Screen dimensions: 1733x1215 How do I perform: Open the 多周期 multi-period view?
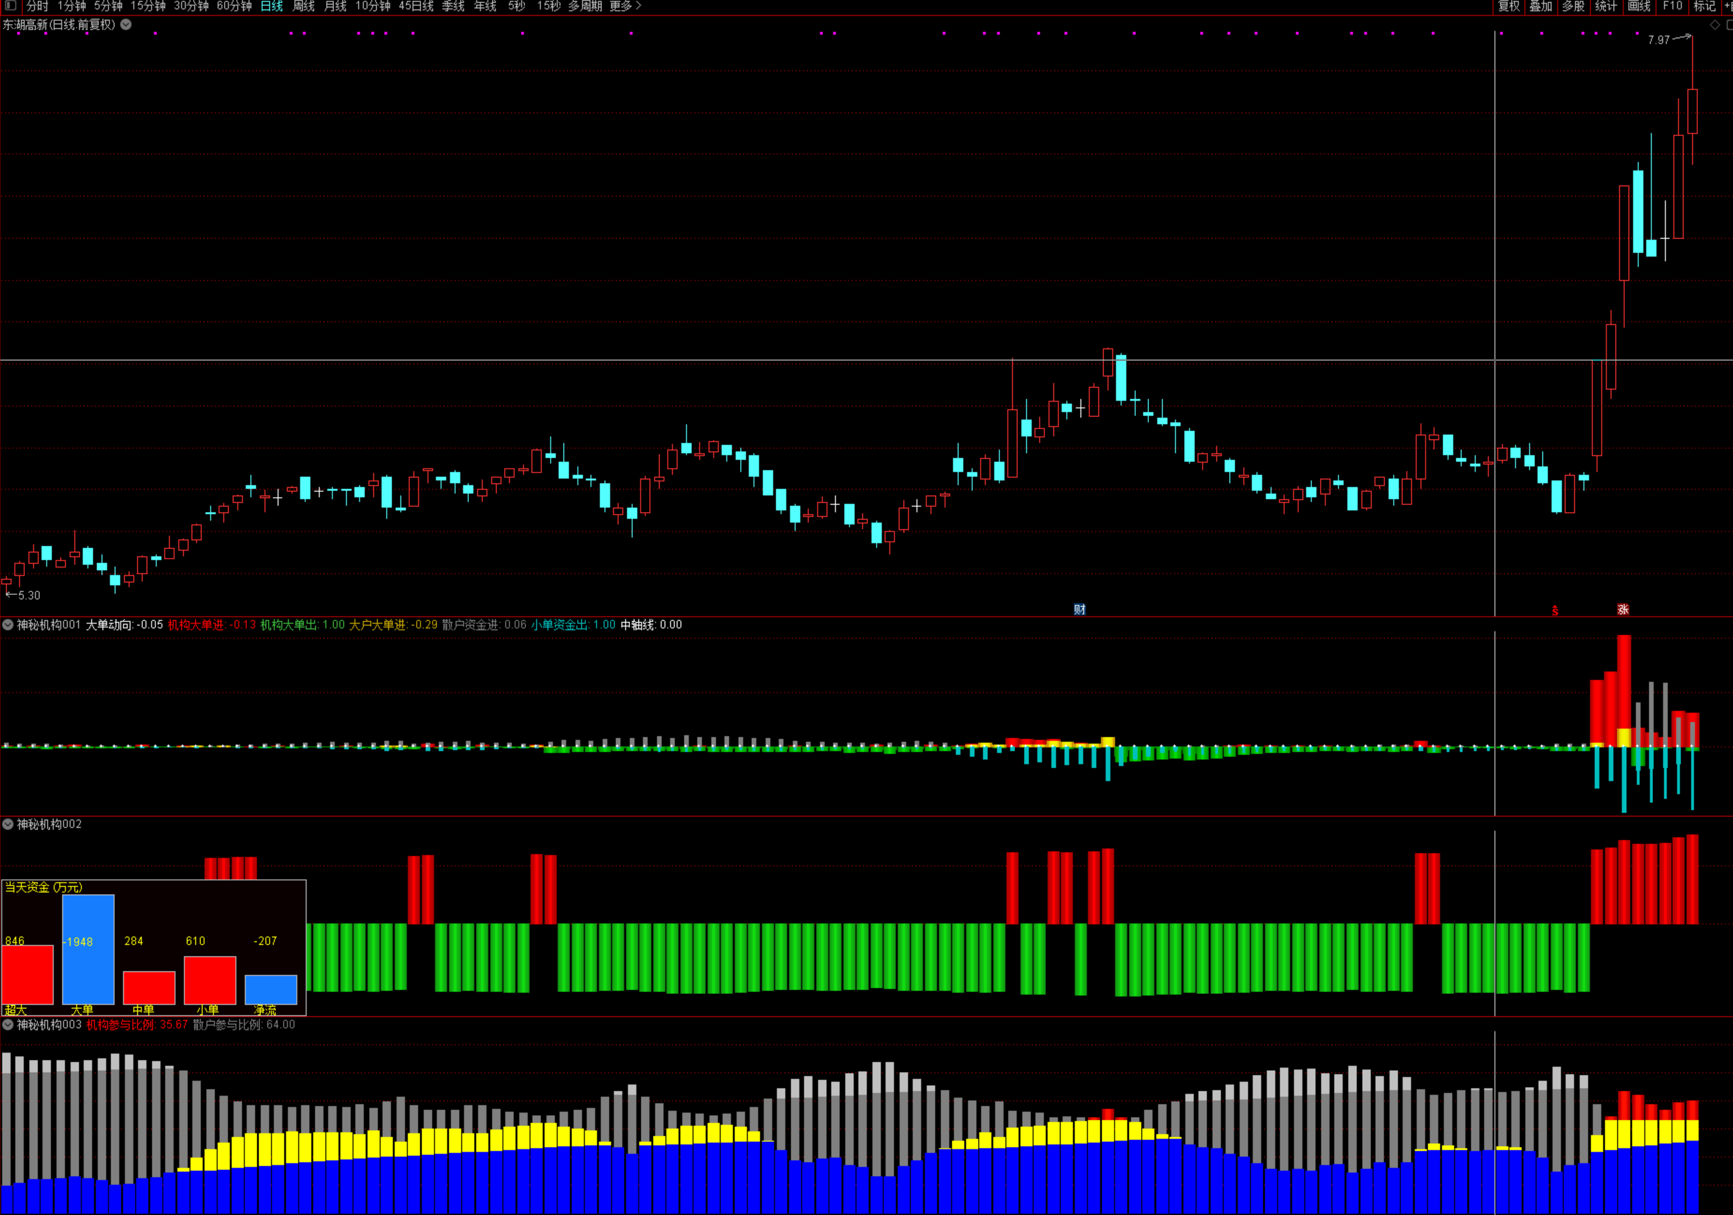coord(585,6)
